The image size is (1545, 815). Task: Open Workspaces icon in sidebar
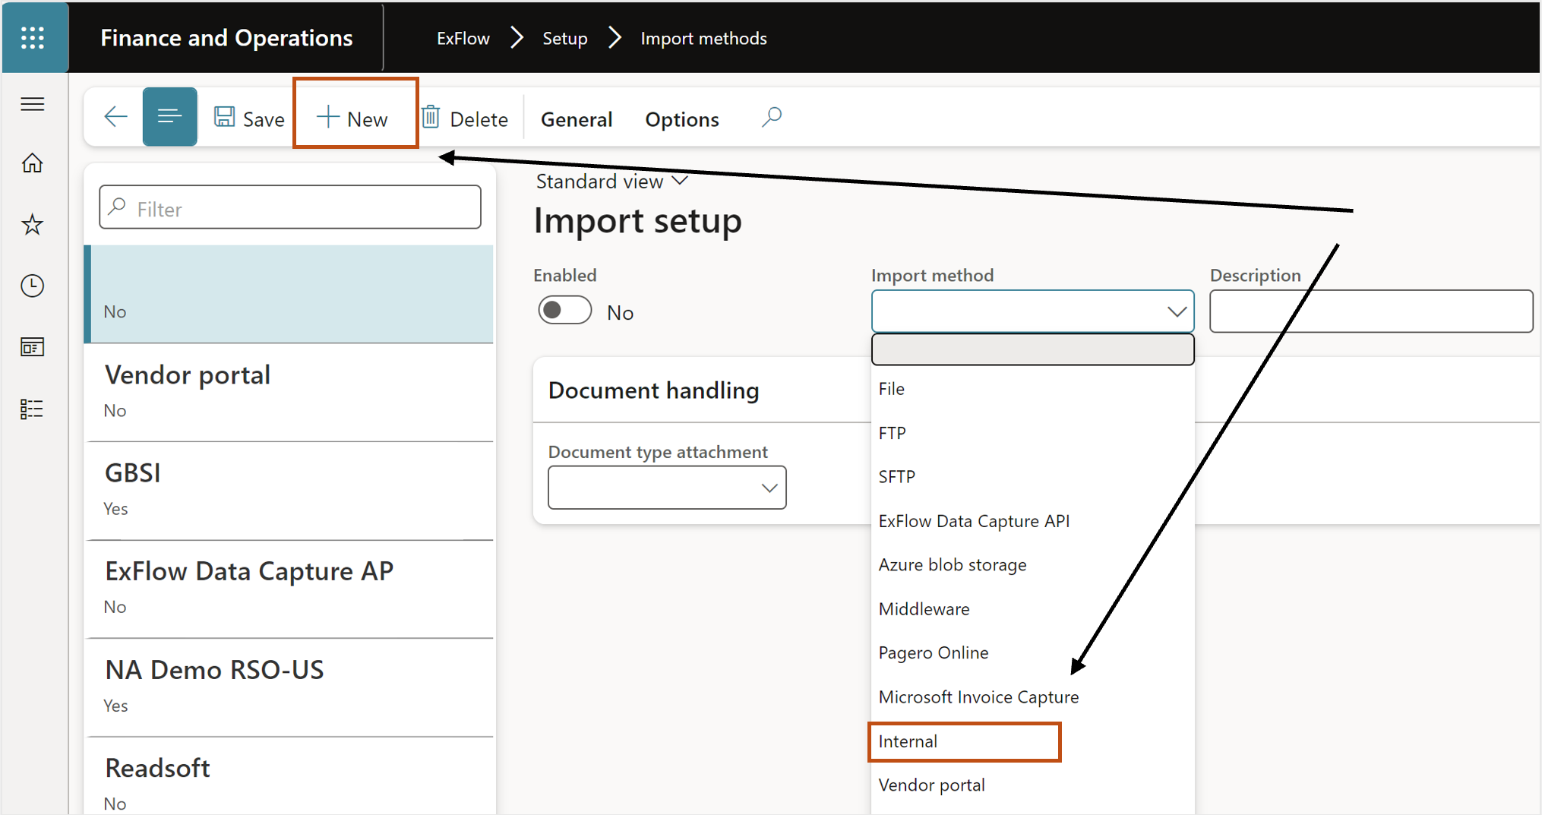33,347
